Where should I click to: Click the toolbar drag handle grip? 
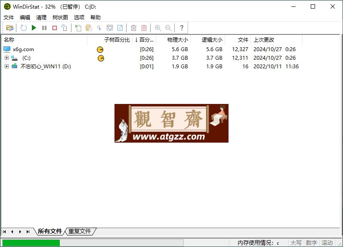[x=3, y=28]
